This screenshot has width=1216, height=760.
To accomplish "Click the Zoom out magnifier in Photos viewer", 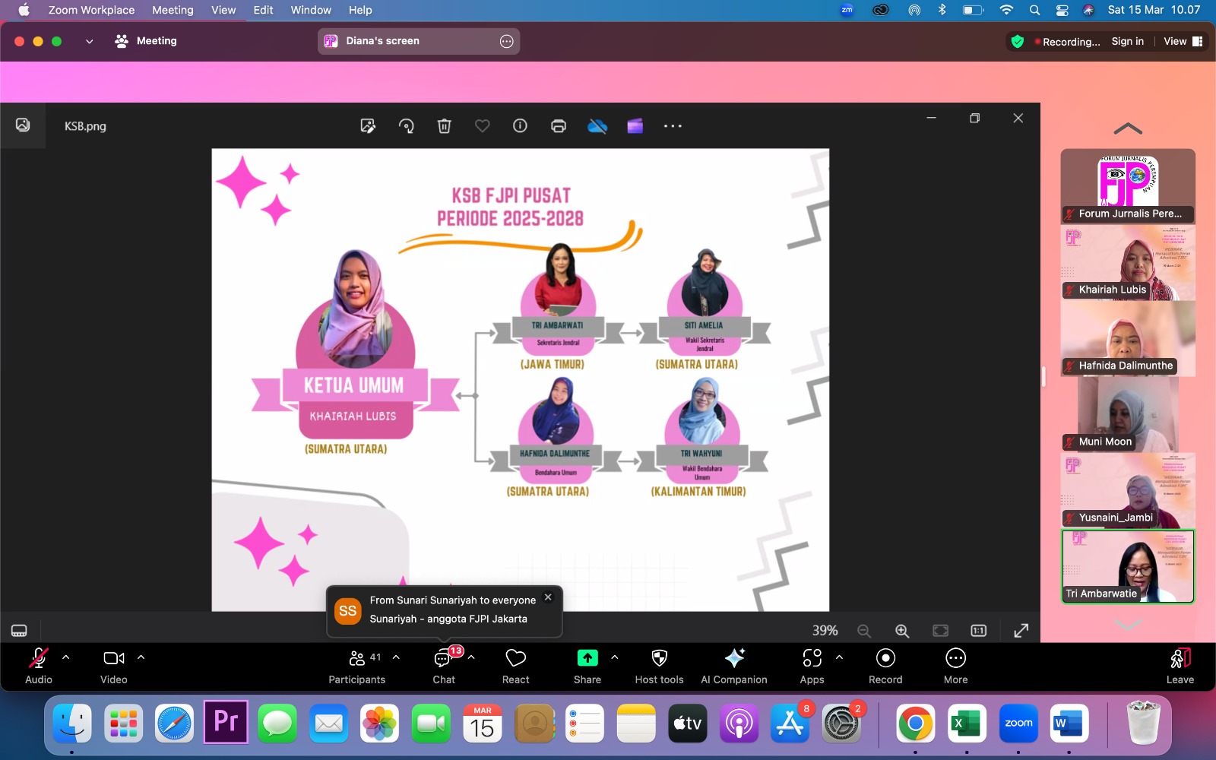I will pos(864,631).
